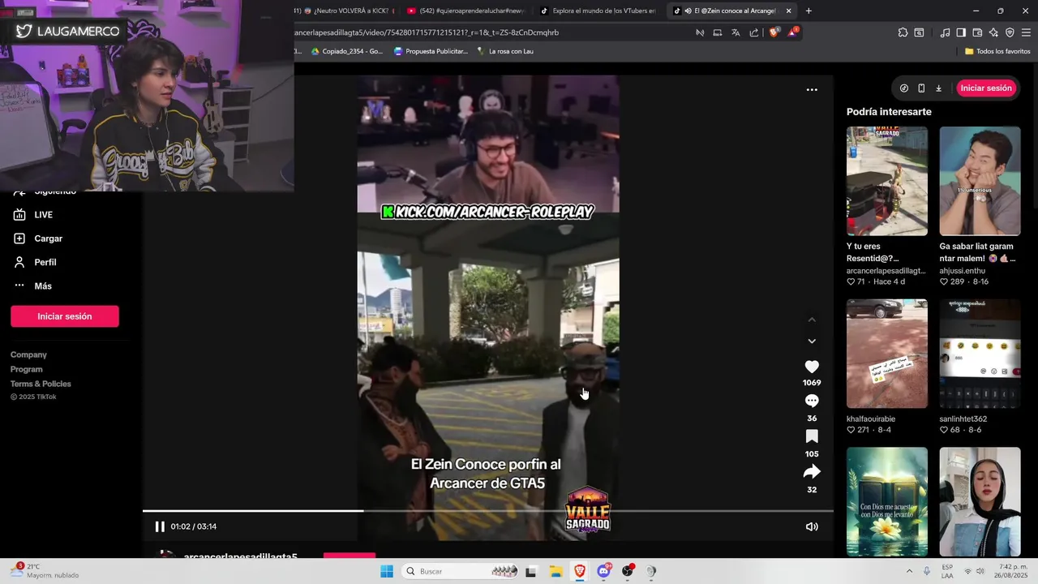Close the 'El @Zein conoce al Arcangel' tab
The image size is (1038, 584).
[788, 11]
